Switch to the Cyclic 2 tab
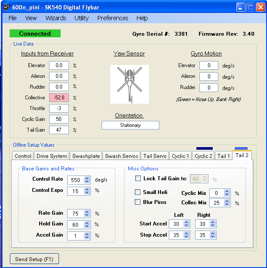 pos(203,156)
